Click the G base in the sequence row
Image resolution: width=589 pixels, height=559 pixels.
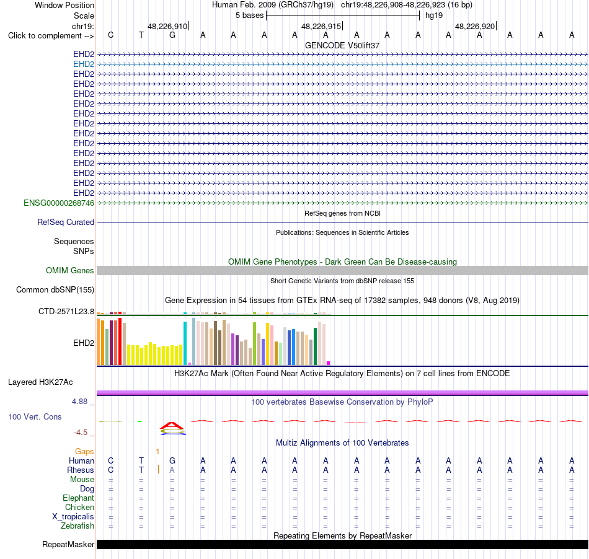click(172, 35)
